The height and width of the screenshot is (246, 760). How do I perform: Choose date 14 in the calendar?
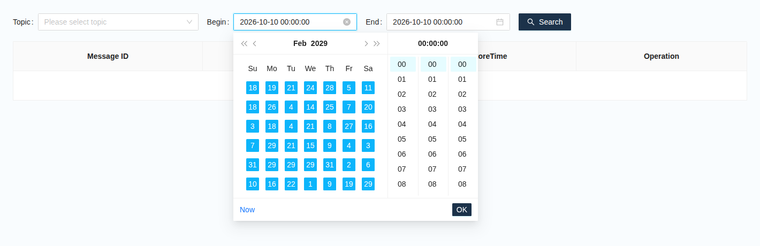pos(310,107)
